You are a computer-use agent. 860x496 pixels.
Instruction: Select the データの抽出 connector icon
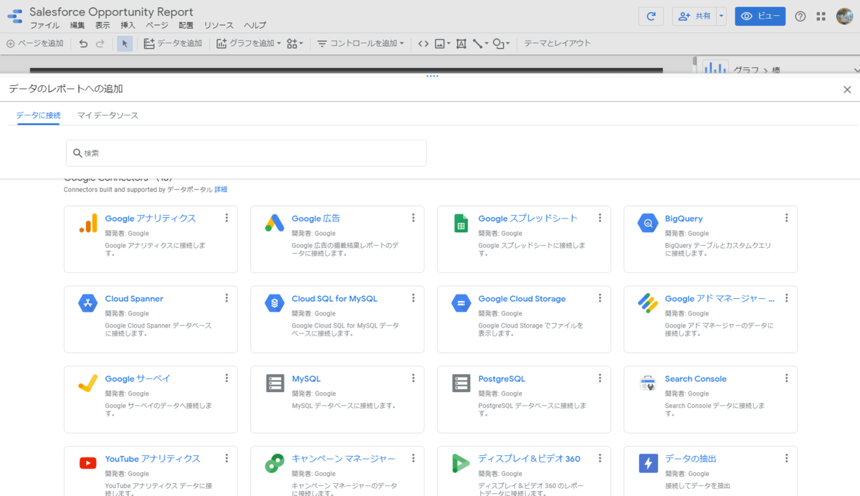click(648, 464)
